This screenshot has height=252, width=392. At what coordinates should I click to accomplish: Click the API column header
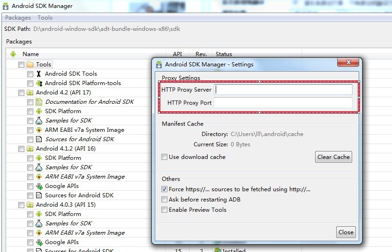[177, 54]
